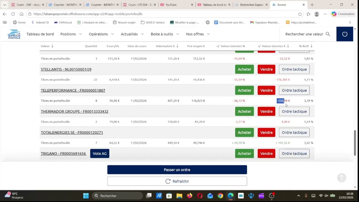Go to Tableau de bord
Image resolution: width=359 pixels, height=202 pixels.
(40, 34)
